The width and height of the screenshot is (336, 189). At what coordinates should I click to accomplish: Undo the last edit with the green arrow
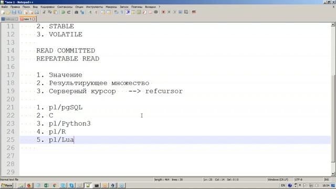coord(63,12)
